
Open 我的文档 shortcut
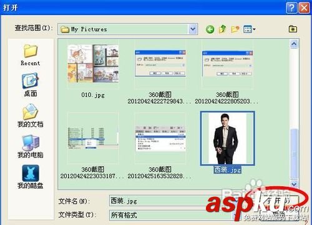31,116
